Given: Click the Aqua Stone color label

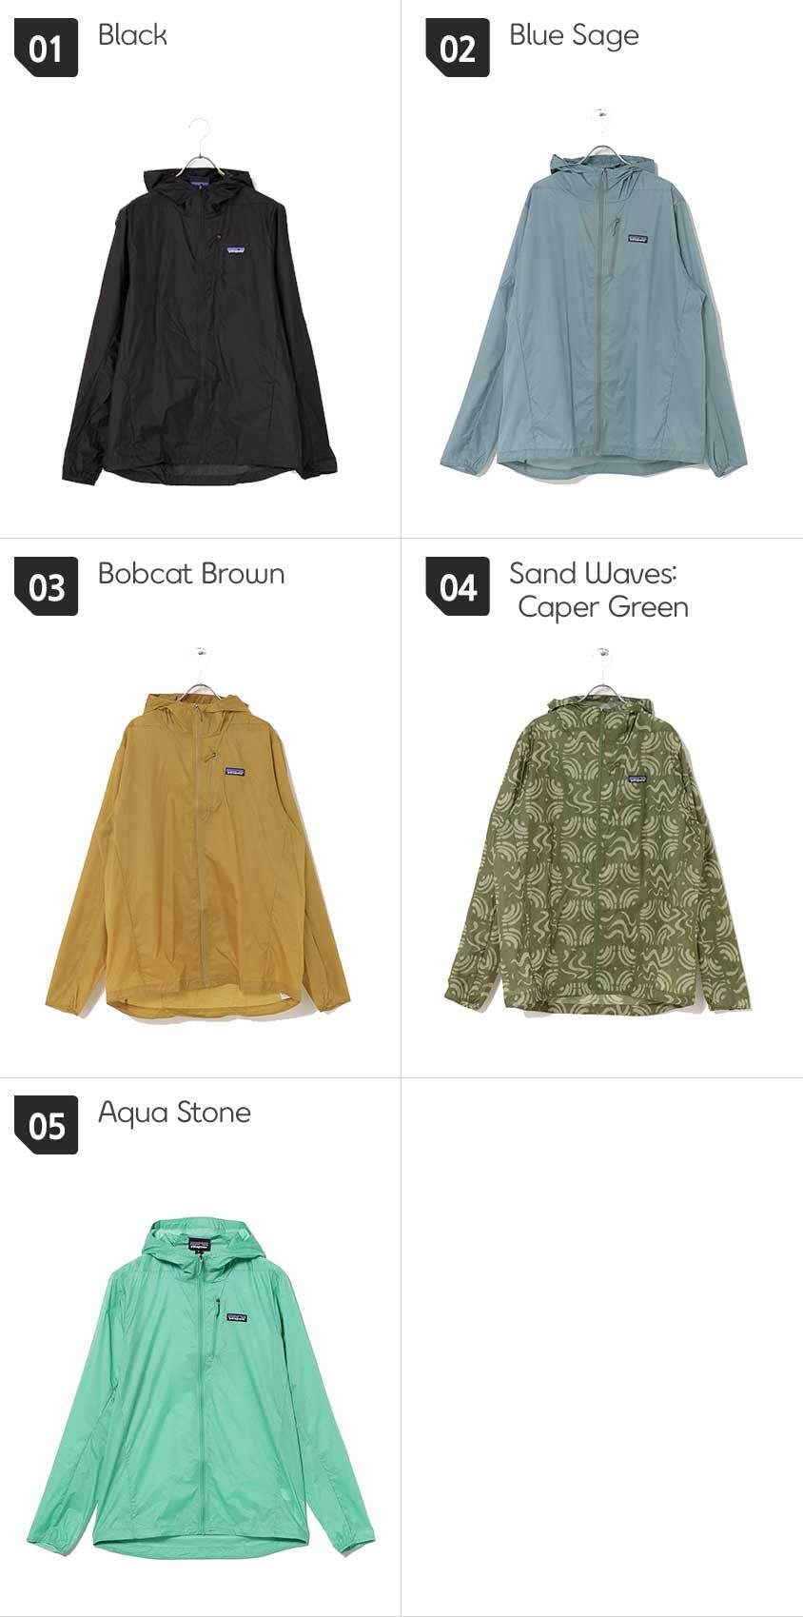Looking at the screenshot, I should pyautogui.click(x=174, y=1114).
